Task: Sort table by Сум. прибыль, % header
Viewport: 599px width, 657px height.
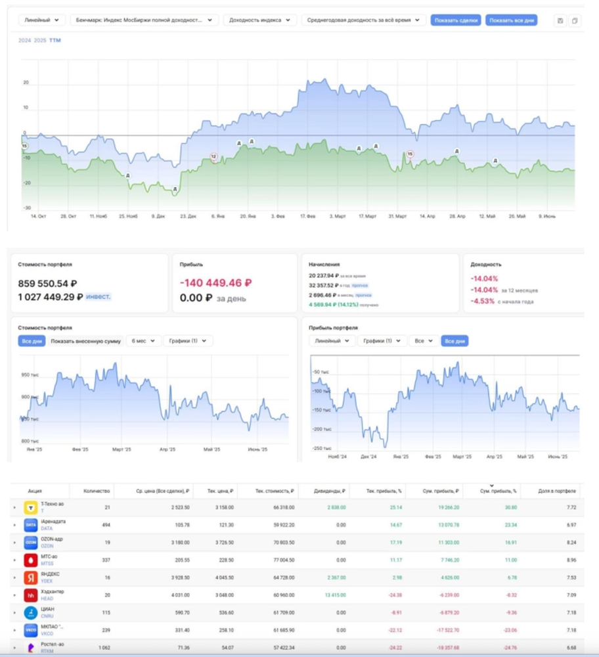Action: (x=498, y=491)
